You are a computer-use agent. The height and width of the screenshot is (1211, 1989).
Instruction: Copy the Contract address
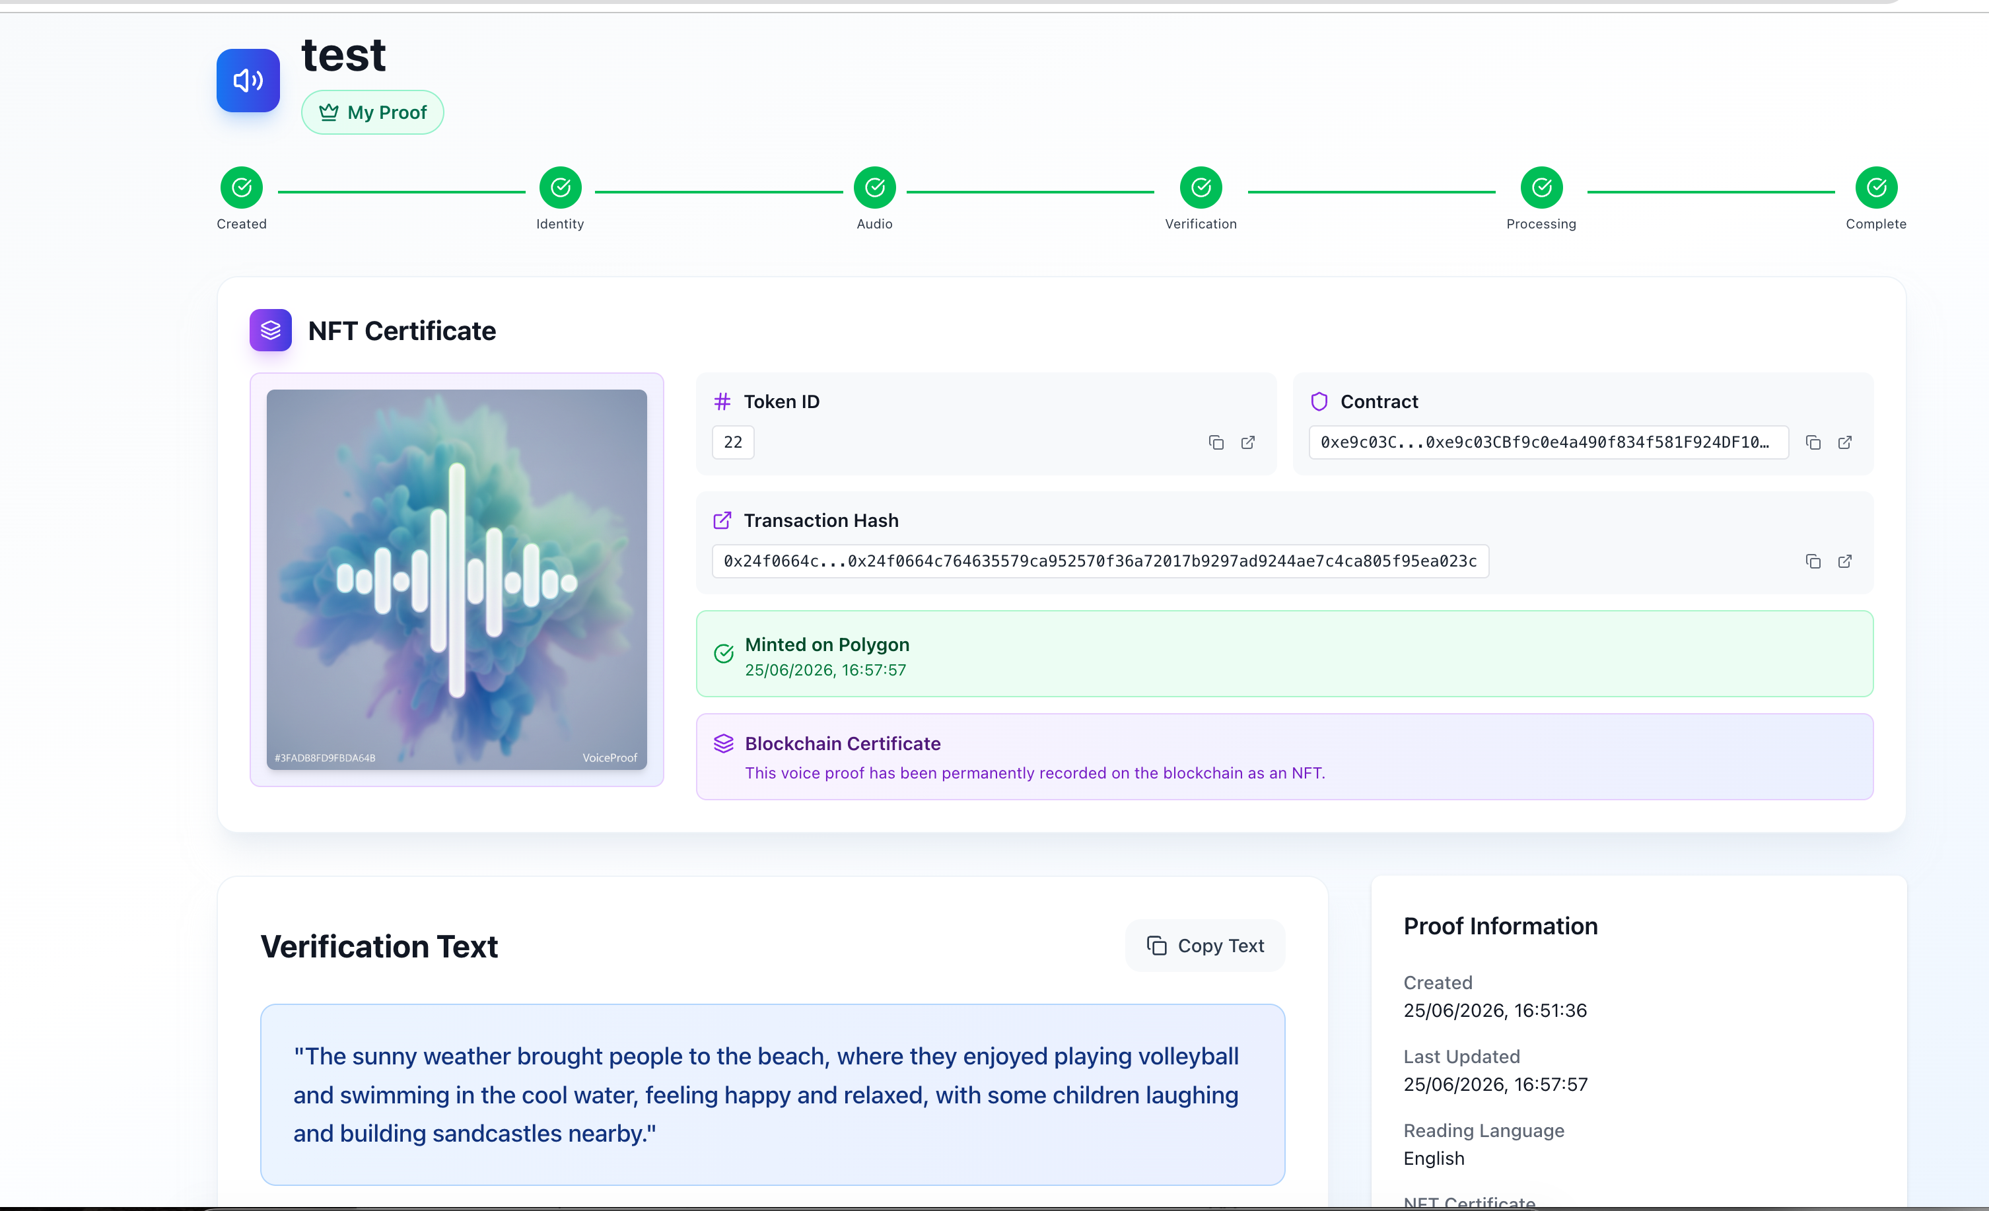(1813, 442)
